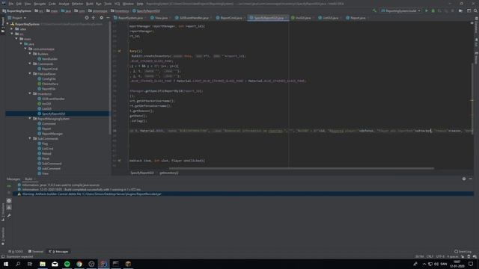The image size is (479, 269).
Task: Click the ReportingSystem breadcrumb in navigation bar
Action: tap(16, 11)
